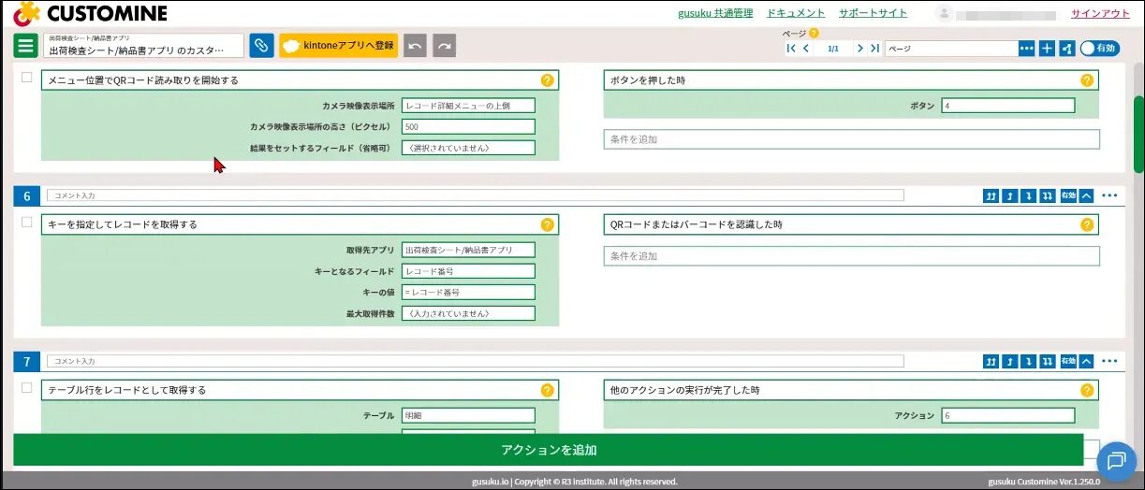Move action 6 to the top

tap(991, 195)
